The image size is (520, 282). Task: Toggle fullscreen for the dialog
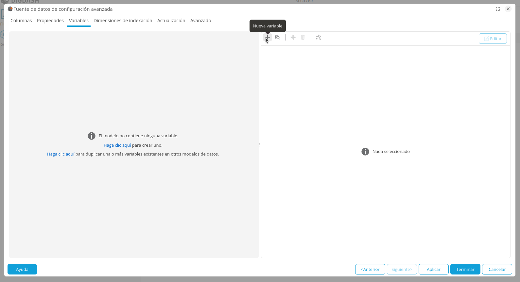coord(498,9)
